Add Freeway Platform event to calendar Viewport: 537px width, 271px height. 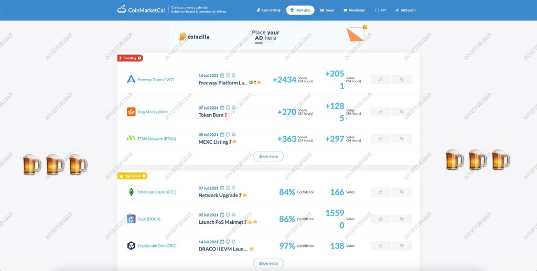(222, 75)
